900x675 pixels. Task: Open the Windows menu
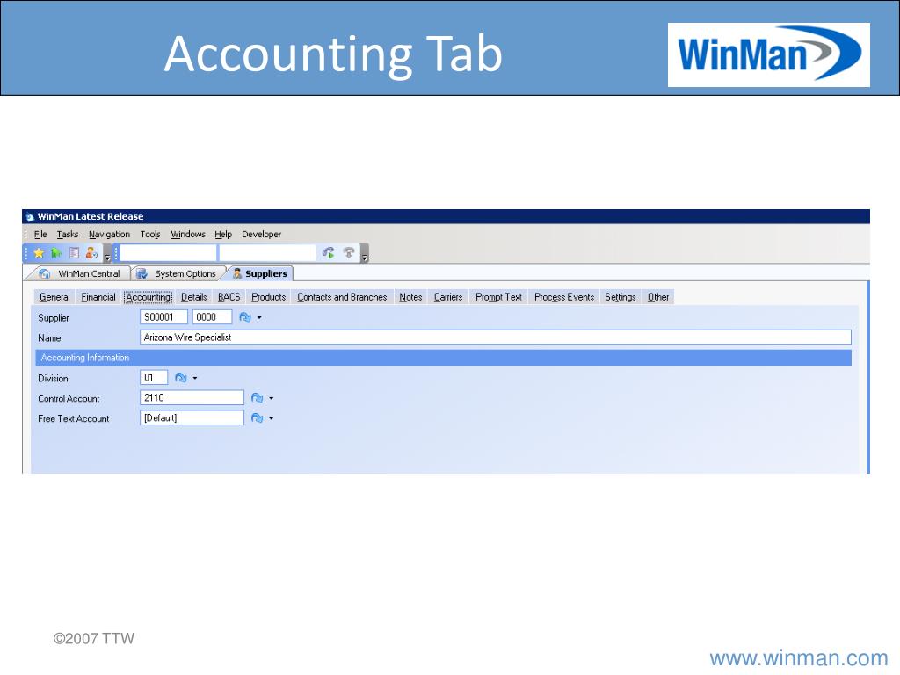click(188, 234)
